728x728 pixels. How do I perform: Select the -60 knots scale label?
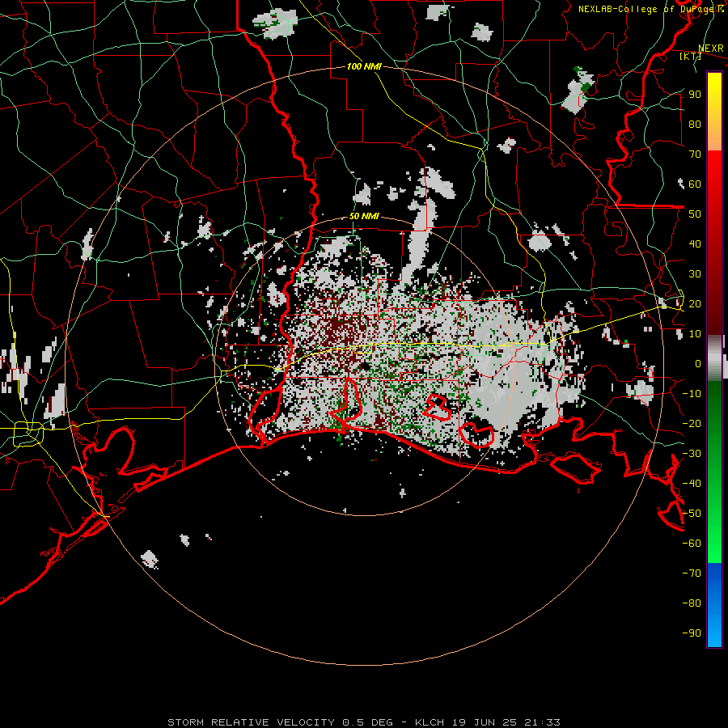(x=692, y=544)
